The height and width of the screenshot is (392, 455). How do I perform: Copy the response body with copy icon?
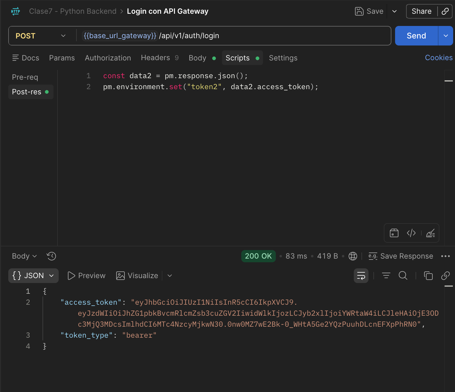pos(428,276)
